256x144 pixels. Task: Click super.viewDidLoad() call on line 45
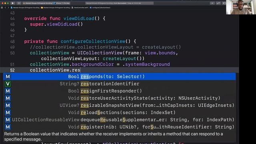click(x=56, y=24)
